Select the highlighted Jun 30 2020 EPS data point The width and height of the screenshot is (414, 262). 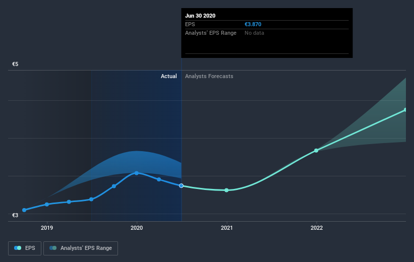(181, 186)
